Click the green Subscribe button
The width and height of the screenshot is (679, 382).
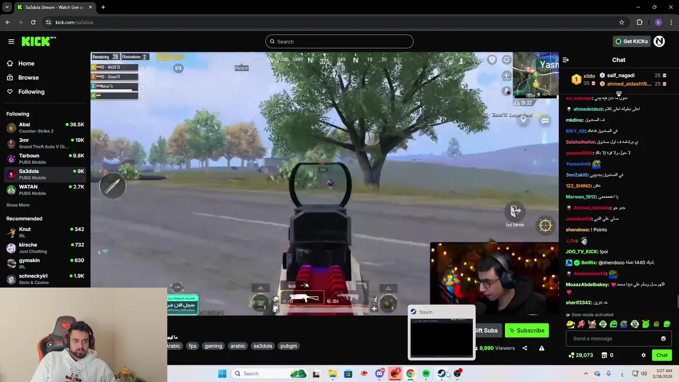[527, 331]
